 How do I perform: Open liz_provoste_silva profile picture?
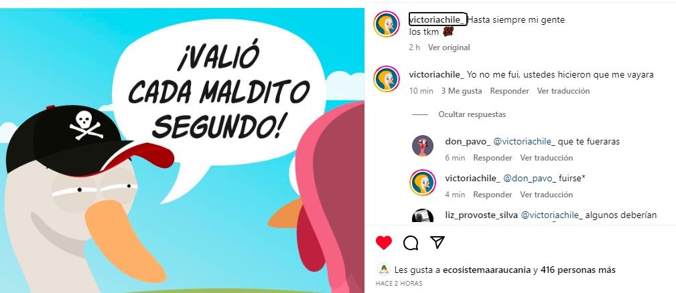click(423, 216)
